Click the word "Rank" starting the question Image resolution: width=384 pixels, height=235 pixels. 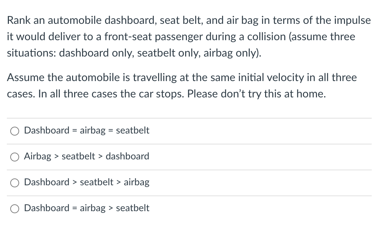tap(19, 20)
